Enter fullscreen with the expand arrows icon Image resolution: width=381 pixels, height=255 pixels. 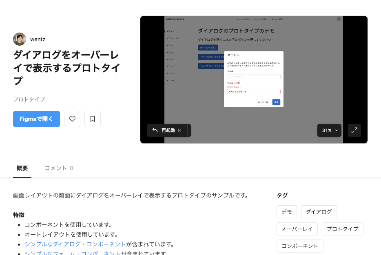point(354,130)
